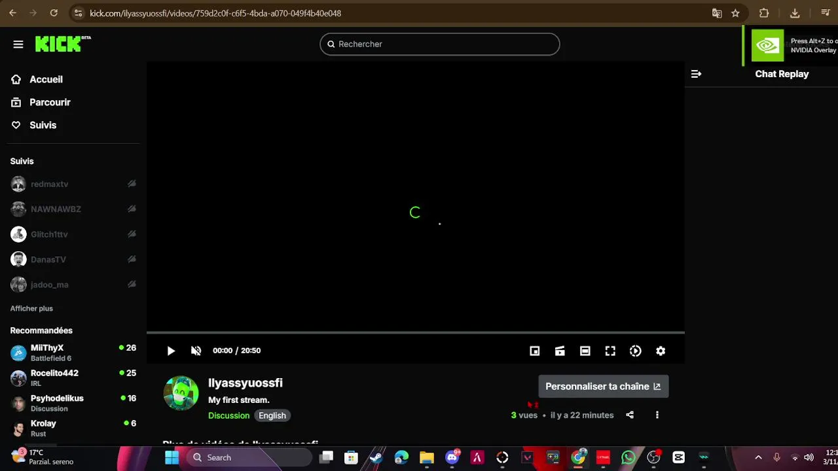View site information icon
This screenshot has width=838, height=471.
coord(78,13)
